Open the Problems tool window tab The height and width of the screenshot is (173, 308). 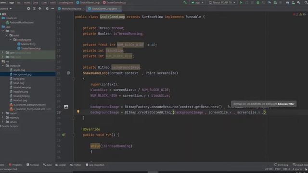(x=15, y=165)
